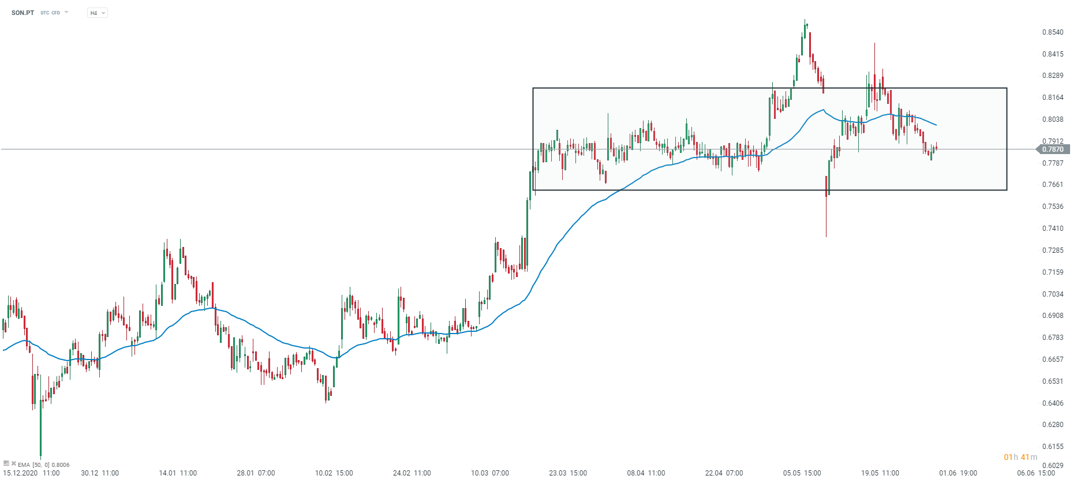
Task: Click the 05.05 15:00 time label
Action: tap(802, 473)
